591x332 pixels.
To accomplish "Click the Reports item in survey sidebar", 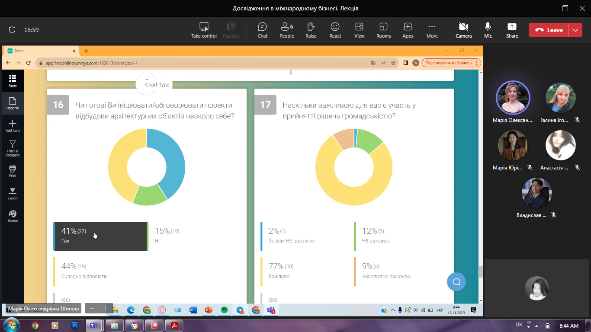I will [13, 103].
